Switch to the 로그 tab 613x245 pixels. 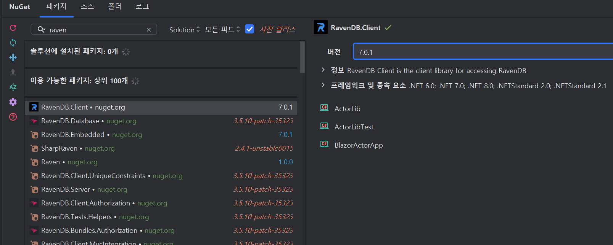(x=142, y=7)
